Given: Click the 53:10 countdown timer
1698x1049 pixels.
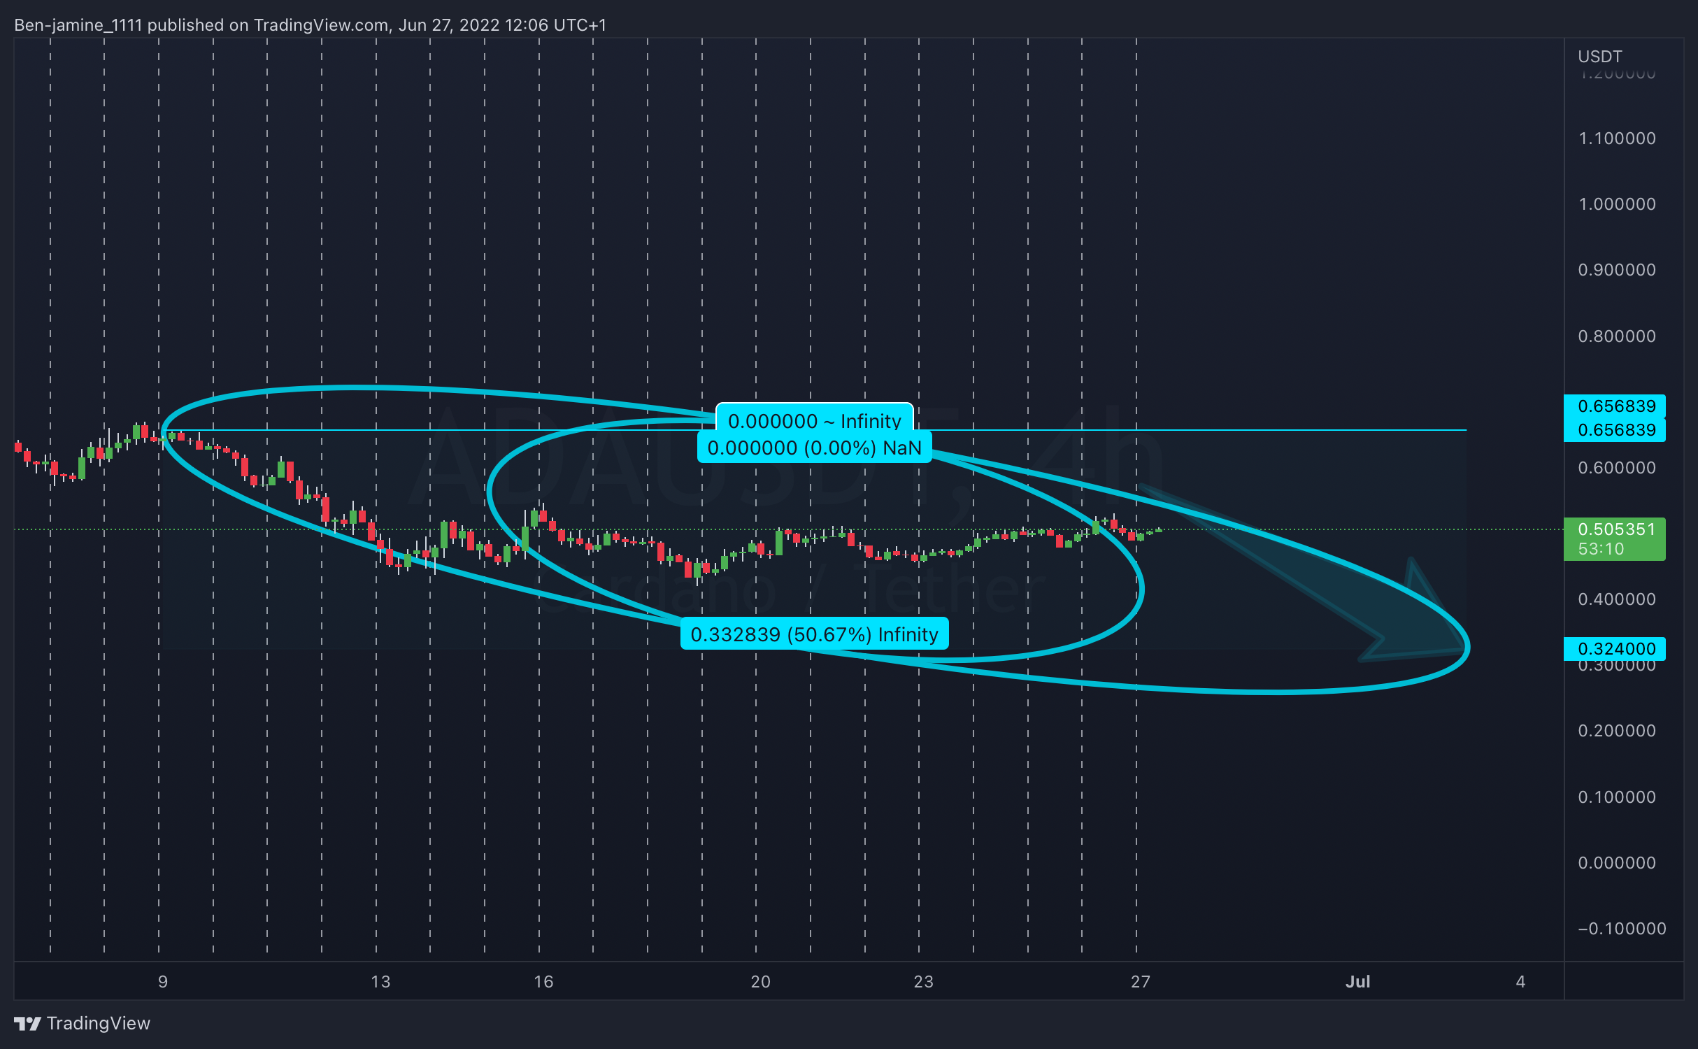Looking at the screenshot, I should 1601,549.
